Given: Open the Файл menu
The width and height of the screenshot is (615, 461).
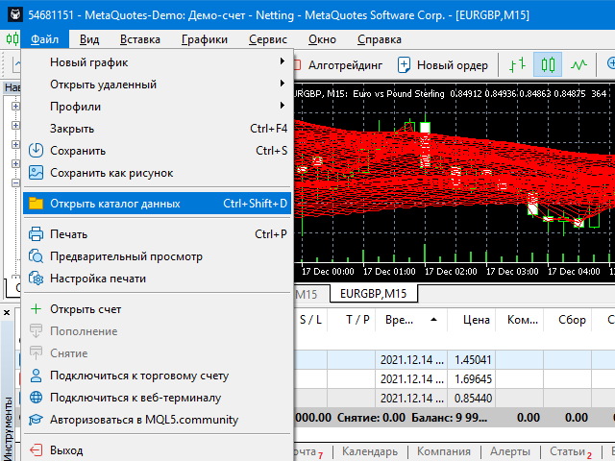Looking at the screenshot, I should (45, 39).
